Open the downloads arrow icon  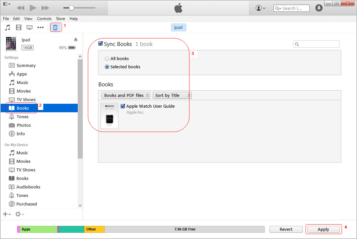click(319, 8)
